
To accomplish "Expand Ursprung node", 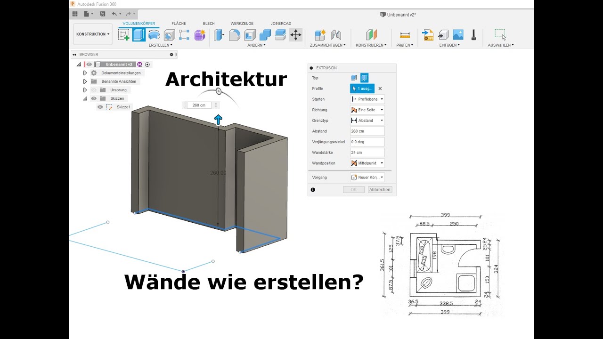I will [85, 90].
